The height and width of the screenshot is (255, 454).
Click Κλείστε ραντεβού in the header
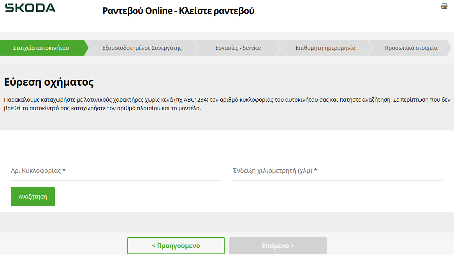[216, 11]
